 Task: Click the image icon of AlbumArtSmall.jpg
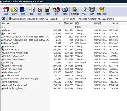click(x=2, y=43)
